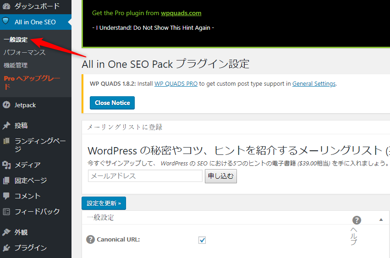Screen dimensions: 390x258
Task: Click 'I Understand! Do Not Show This Hint Again'
Action: tap(153, 28)
